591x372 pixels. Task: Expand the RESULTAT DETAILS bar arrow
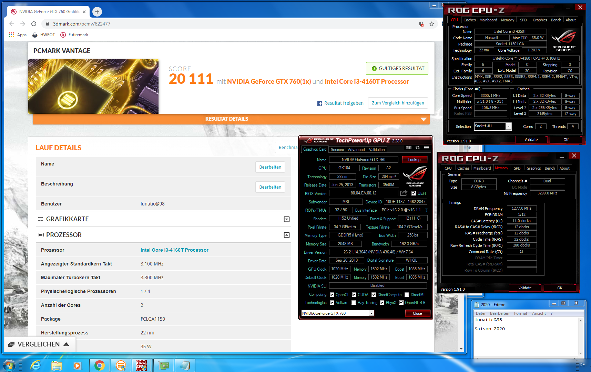coord(424,119)
